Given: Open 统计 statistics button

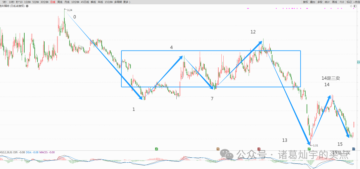Looking at the screenshot, I should (327, 2).
